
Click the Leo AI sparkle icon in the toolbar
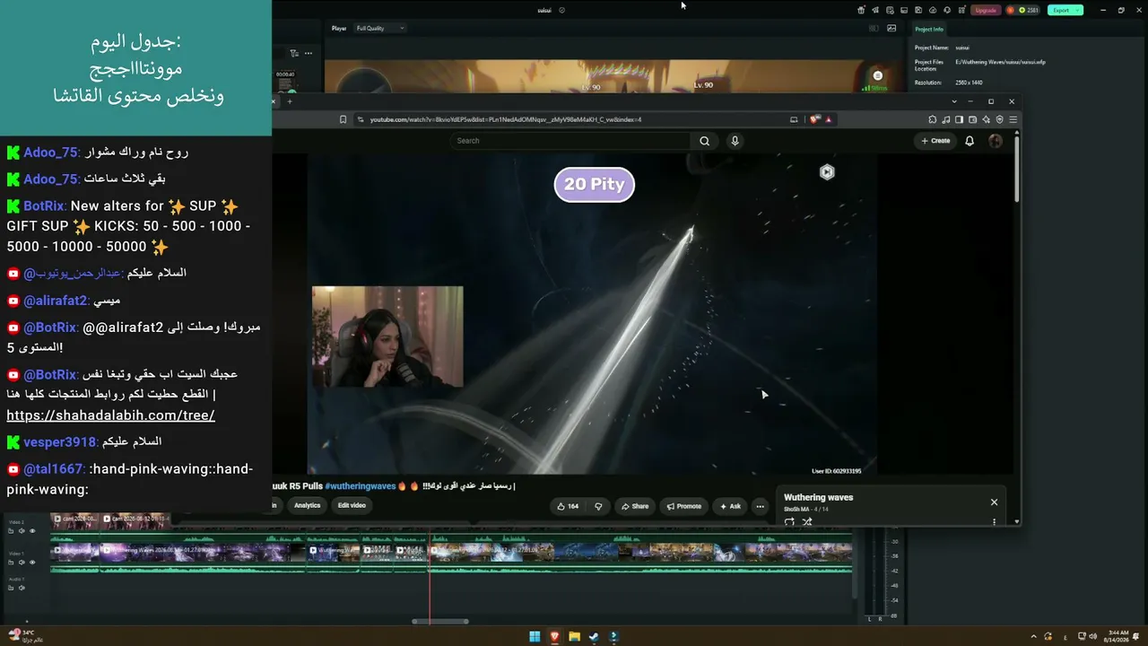pos(986,119)
